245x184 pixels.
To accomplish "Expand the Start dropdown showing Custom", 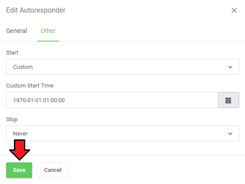I will tap(123, 67).
